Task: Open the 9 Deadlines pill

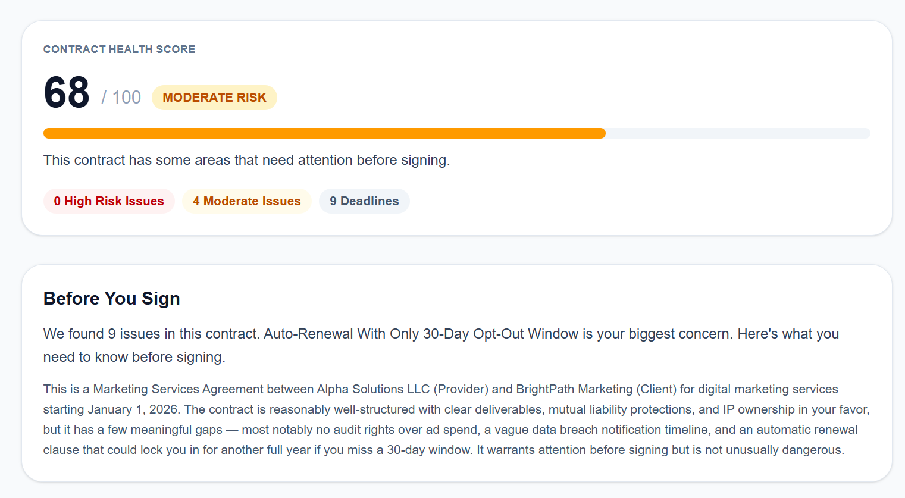Action: tap(364, 201)
